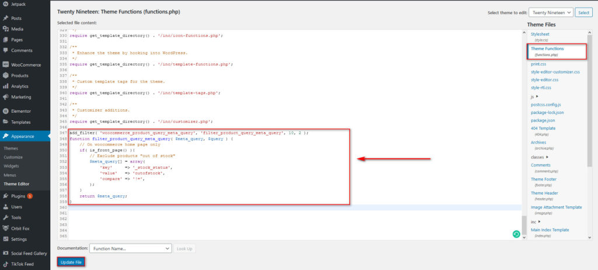Viewport: 598px width, 270px height.
Task: Open the Theme Editor submenu item
Action: click(x=16, y=184)
